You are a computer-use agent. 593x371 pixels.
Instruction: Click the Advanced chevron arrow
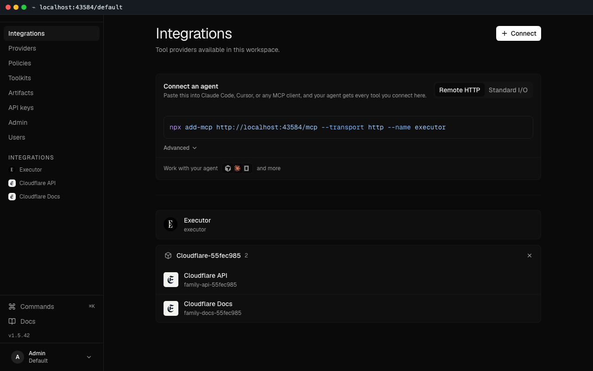point(195,148)
